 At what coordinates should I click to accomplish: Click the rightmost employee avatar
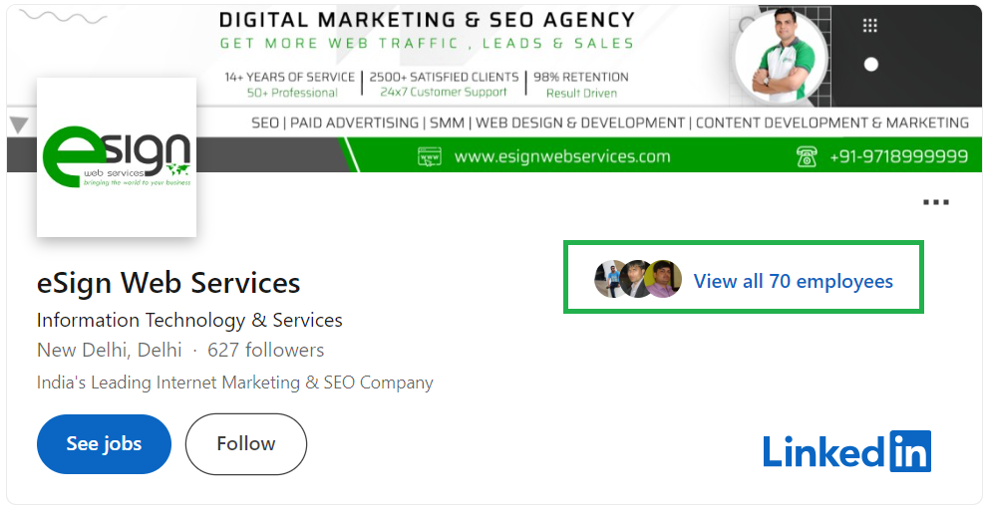point(664,280)
